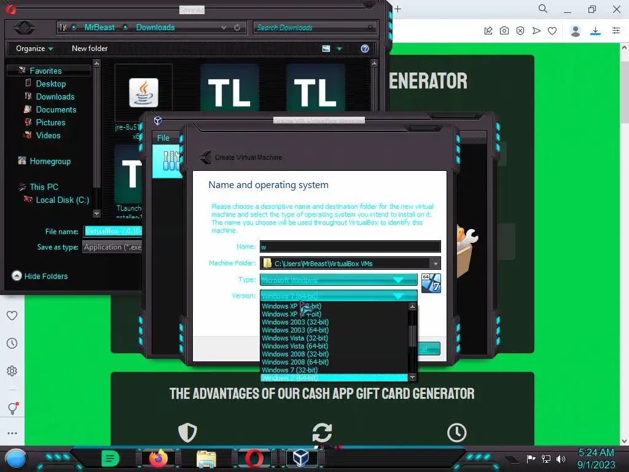This screenshot has width=629, height=472.
Task: Open Opera easy setup menu icon
Action: (615, 31)
